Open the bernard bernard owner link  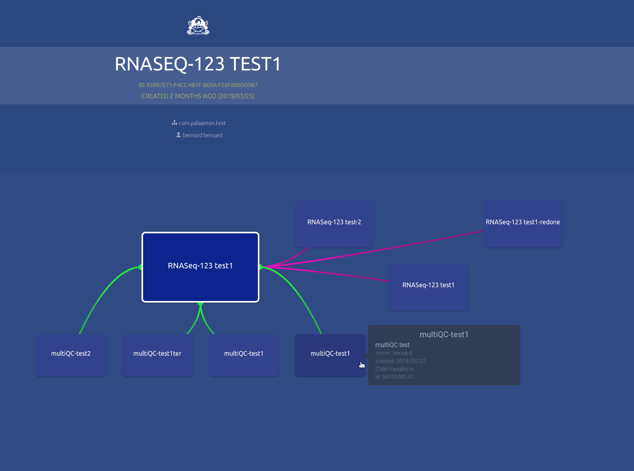coord(202,135)
